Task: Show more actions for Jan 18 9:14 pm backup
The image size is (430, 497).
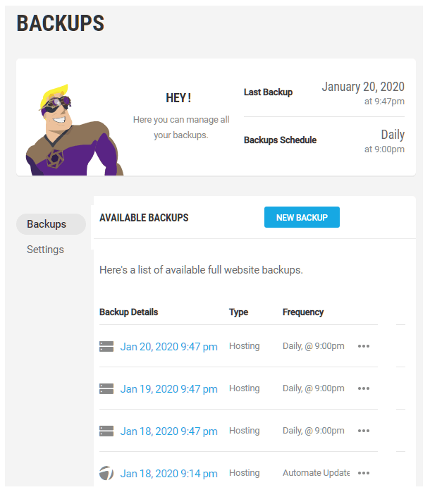Action: (364, 473)
